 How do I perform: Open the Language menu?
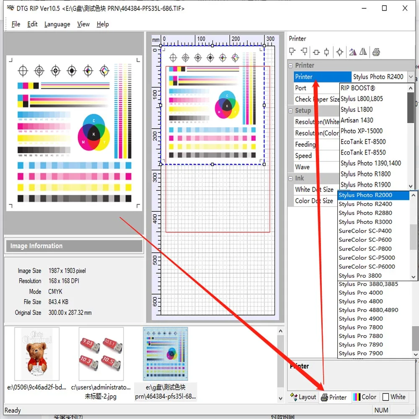tap(57, 24)
